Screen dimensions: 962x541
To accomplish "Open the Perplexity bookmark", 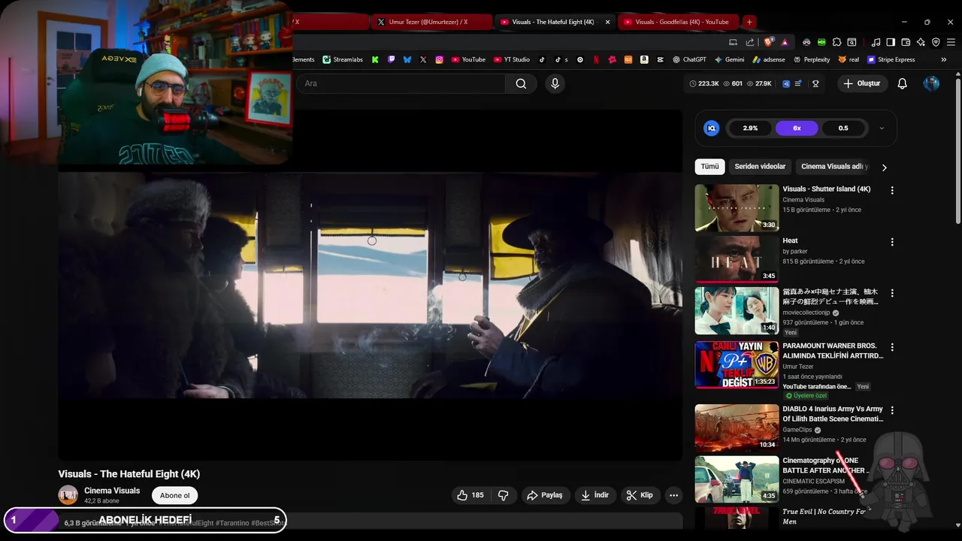I will 811,59.
